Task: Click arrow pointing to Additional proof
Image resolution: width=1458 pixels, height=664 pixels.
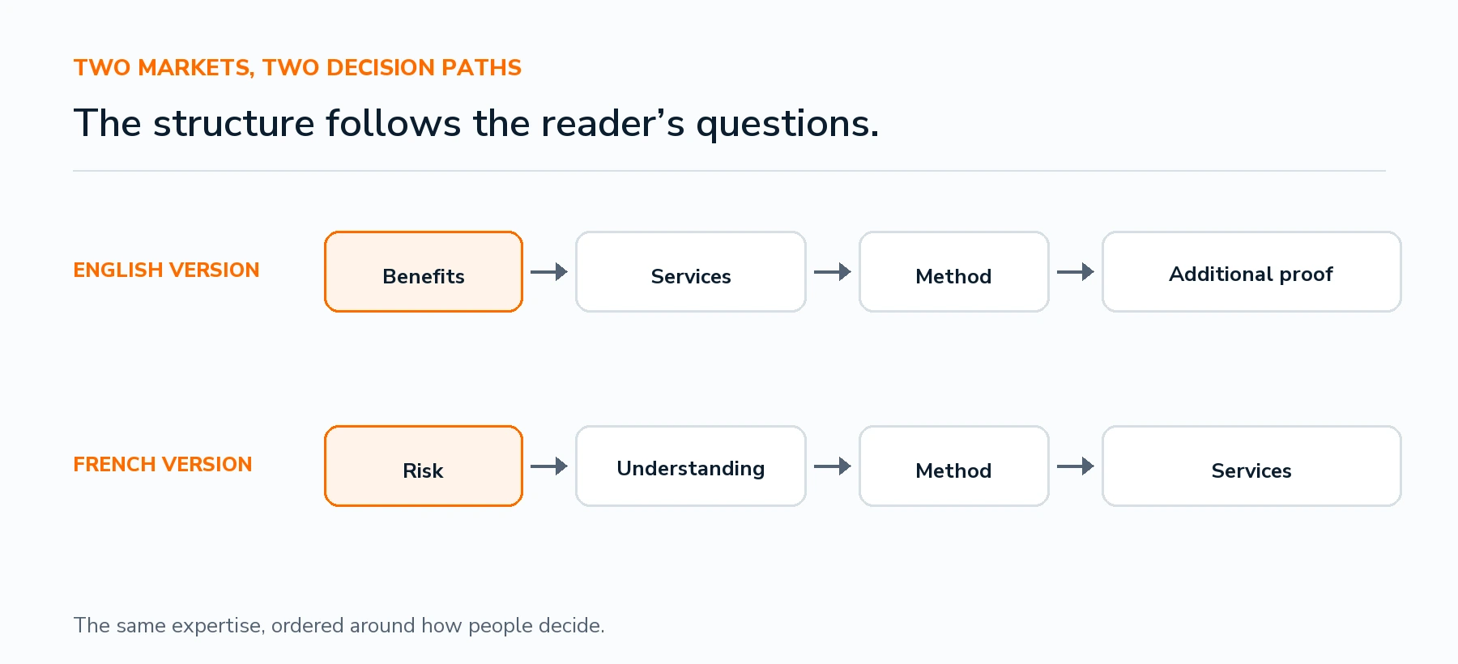Action: (x=1076, y=272)
